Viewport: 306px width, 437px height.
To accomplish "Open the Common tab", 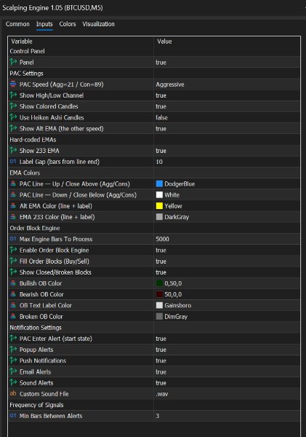I will (x=17, y=24).
